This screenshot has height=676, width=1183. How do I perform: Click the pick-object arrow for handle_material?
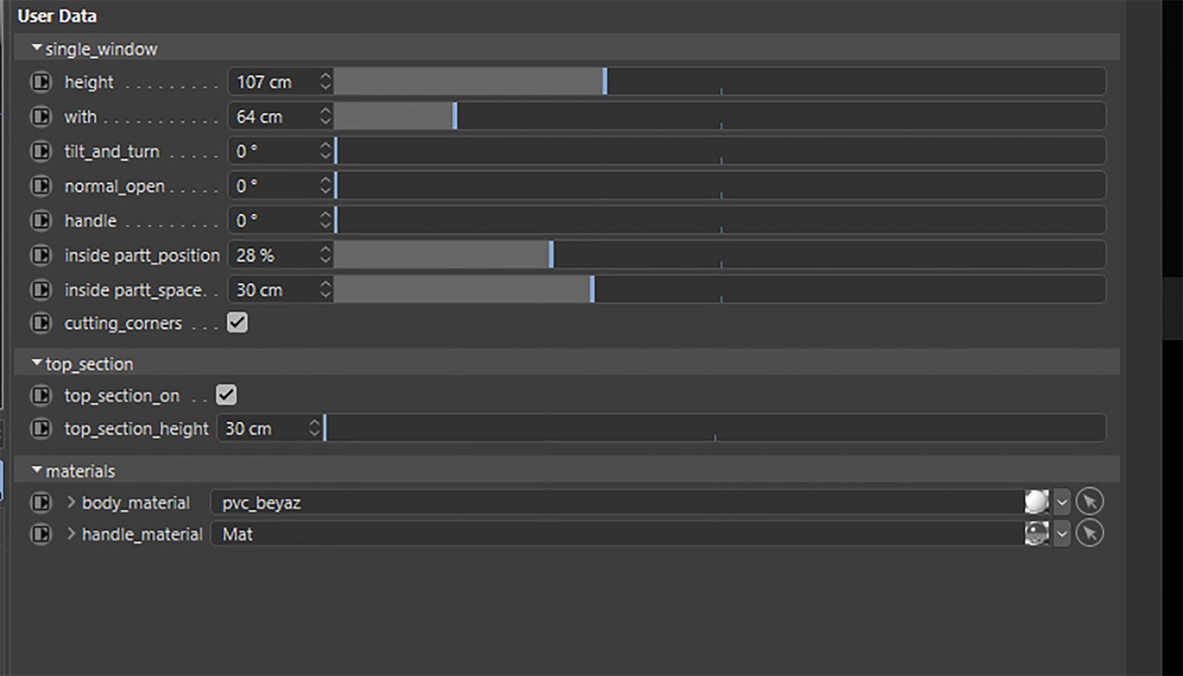click(1089, 534)
